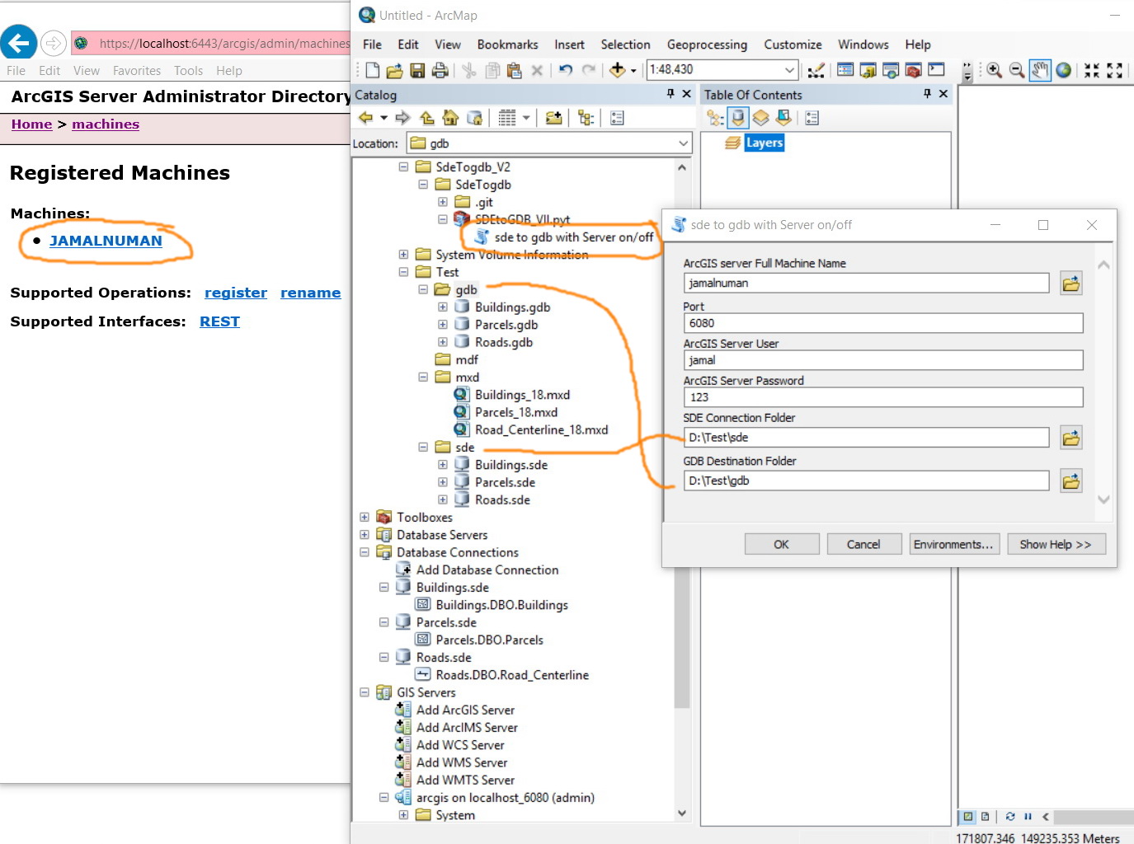The image size is (1134, 844).
Task: Click the ArcGIS Server Password field
Action: coord(883,397)
